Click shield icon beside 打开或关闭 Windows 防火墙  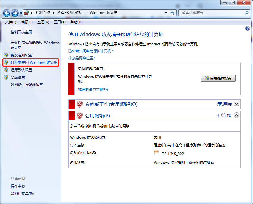point(6,62)
